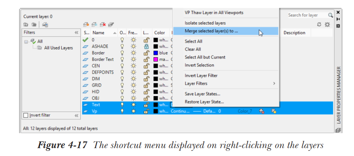Screen dimensions: 354x156
Task: Click chevron beside Invert filter
Action: pyautogui.click(x=76, y=115)
